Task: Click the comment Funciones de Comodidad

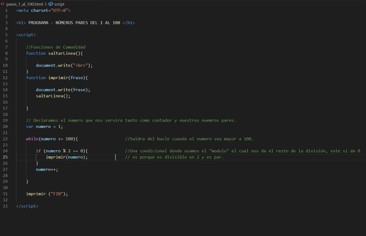Action: (56, 47)
